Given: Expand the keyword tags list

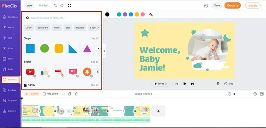Looking at the screenshot, I should point(99,28).
